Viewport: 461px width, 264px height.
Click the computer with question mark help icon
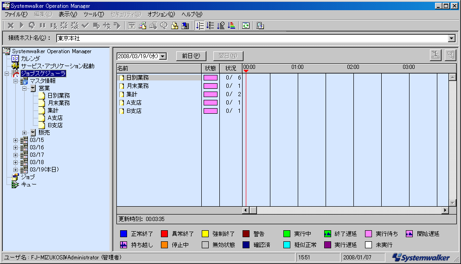pos(260,26)
